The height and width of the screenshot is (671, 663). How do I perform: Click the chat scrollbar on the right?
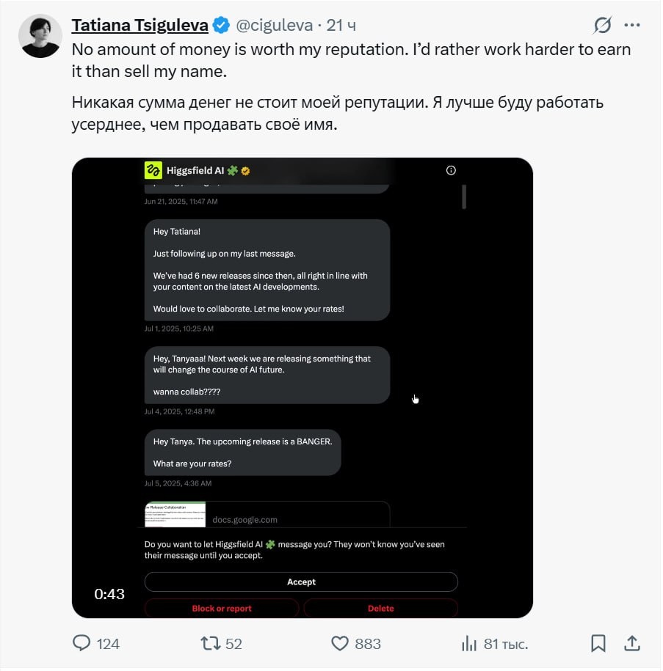point(464,198)
